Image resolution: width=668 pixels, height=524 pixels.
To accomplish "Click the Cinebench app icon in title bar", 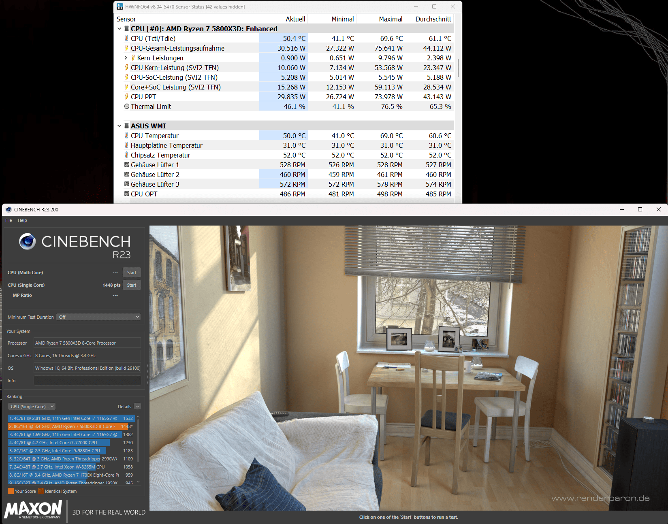I will point(9,209).
